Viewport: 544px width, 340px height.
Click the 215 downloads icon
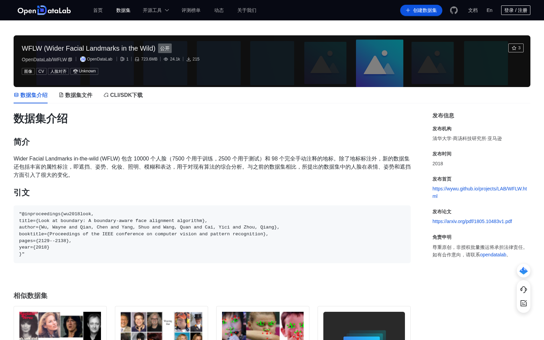point(189,59)
